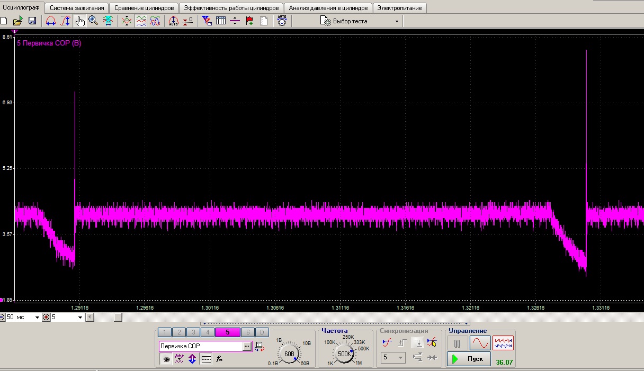Click the blue filter icon in toolbar
Image resolution: width=644 pixels, height=371 pixels.
pyautogui.click(x=207, y=21)
